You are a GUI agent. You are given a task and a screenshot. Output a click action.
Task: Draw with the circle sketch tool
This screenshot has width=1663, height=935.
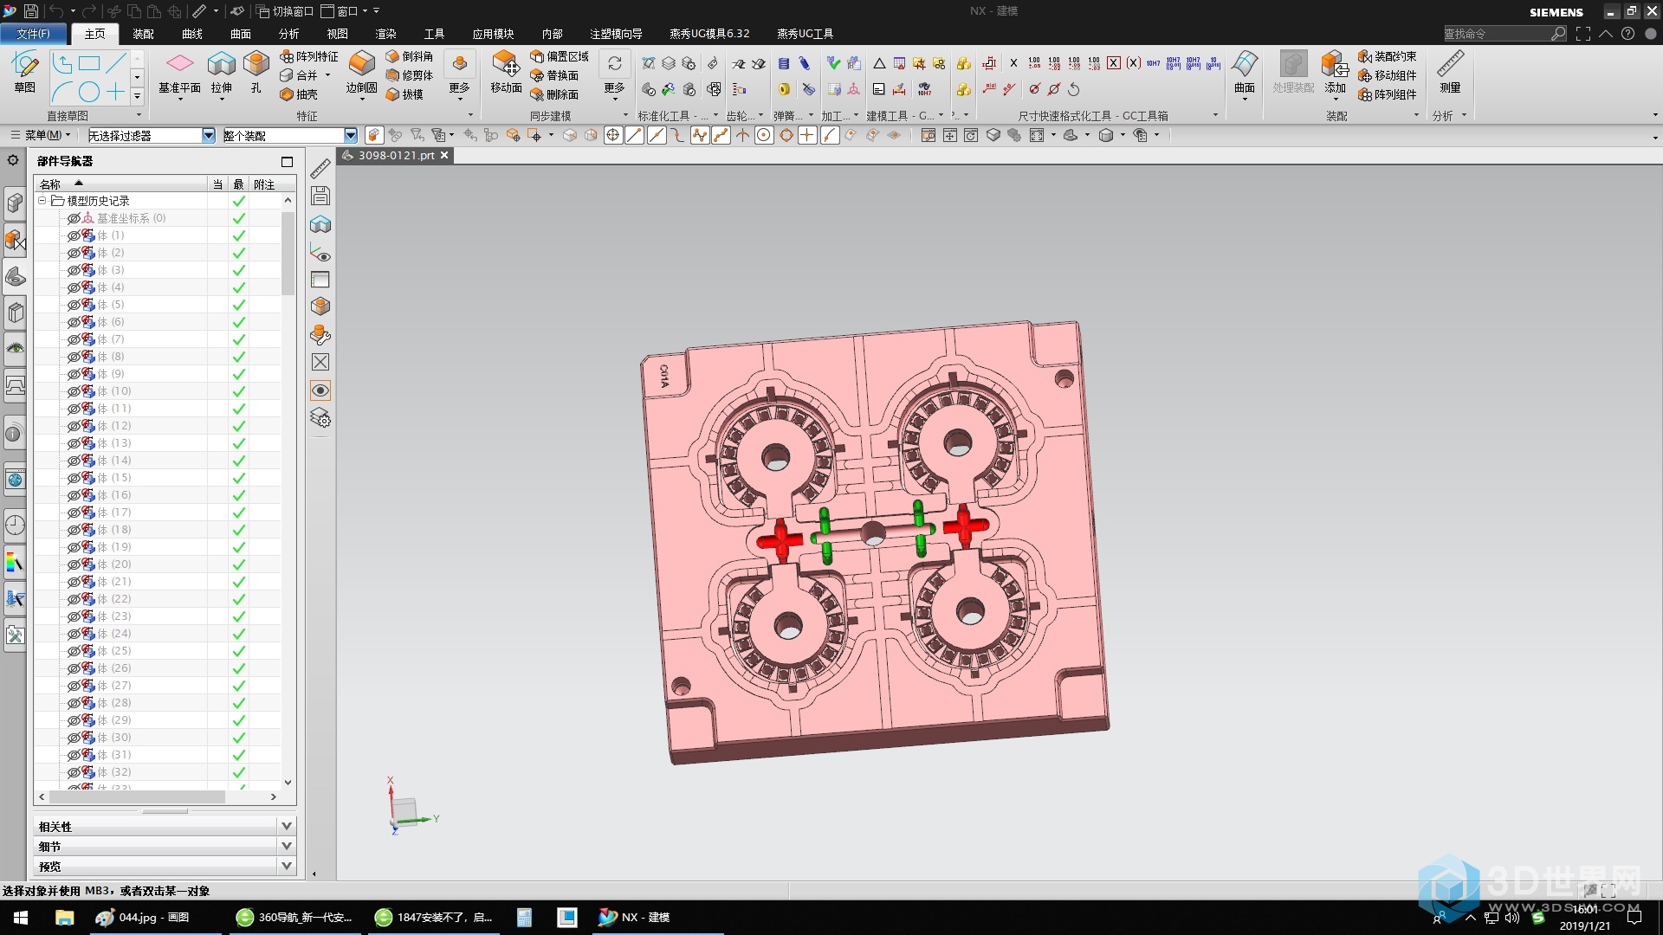(x=89, y=92)
